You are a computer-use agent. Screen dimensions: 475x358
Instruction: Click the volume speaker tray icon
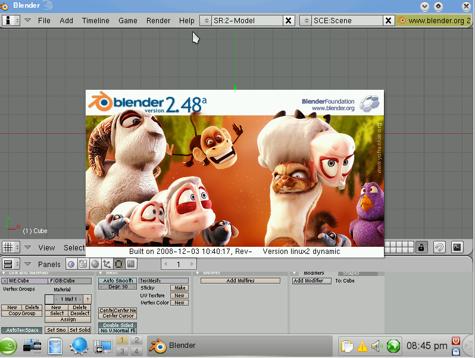click(x=377, y=346)
